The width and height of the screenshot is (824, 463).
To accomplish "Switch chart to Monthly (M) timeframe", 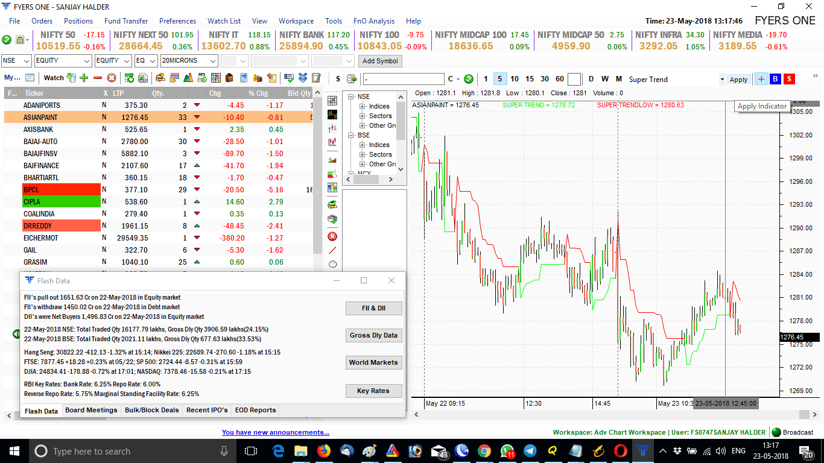I will (x=619, y=79).
